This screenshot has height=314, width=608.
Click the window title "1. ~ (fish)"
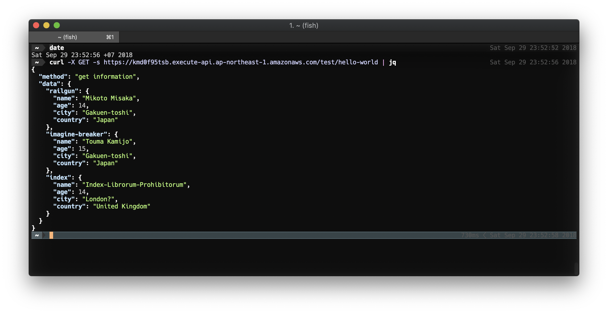point(304,25)
